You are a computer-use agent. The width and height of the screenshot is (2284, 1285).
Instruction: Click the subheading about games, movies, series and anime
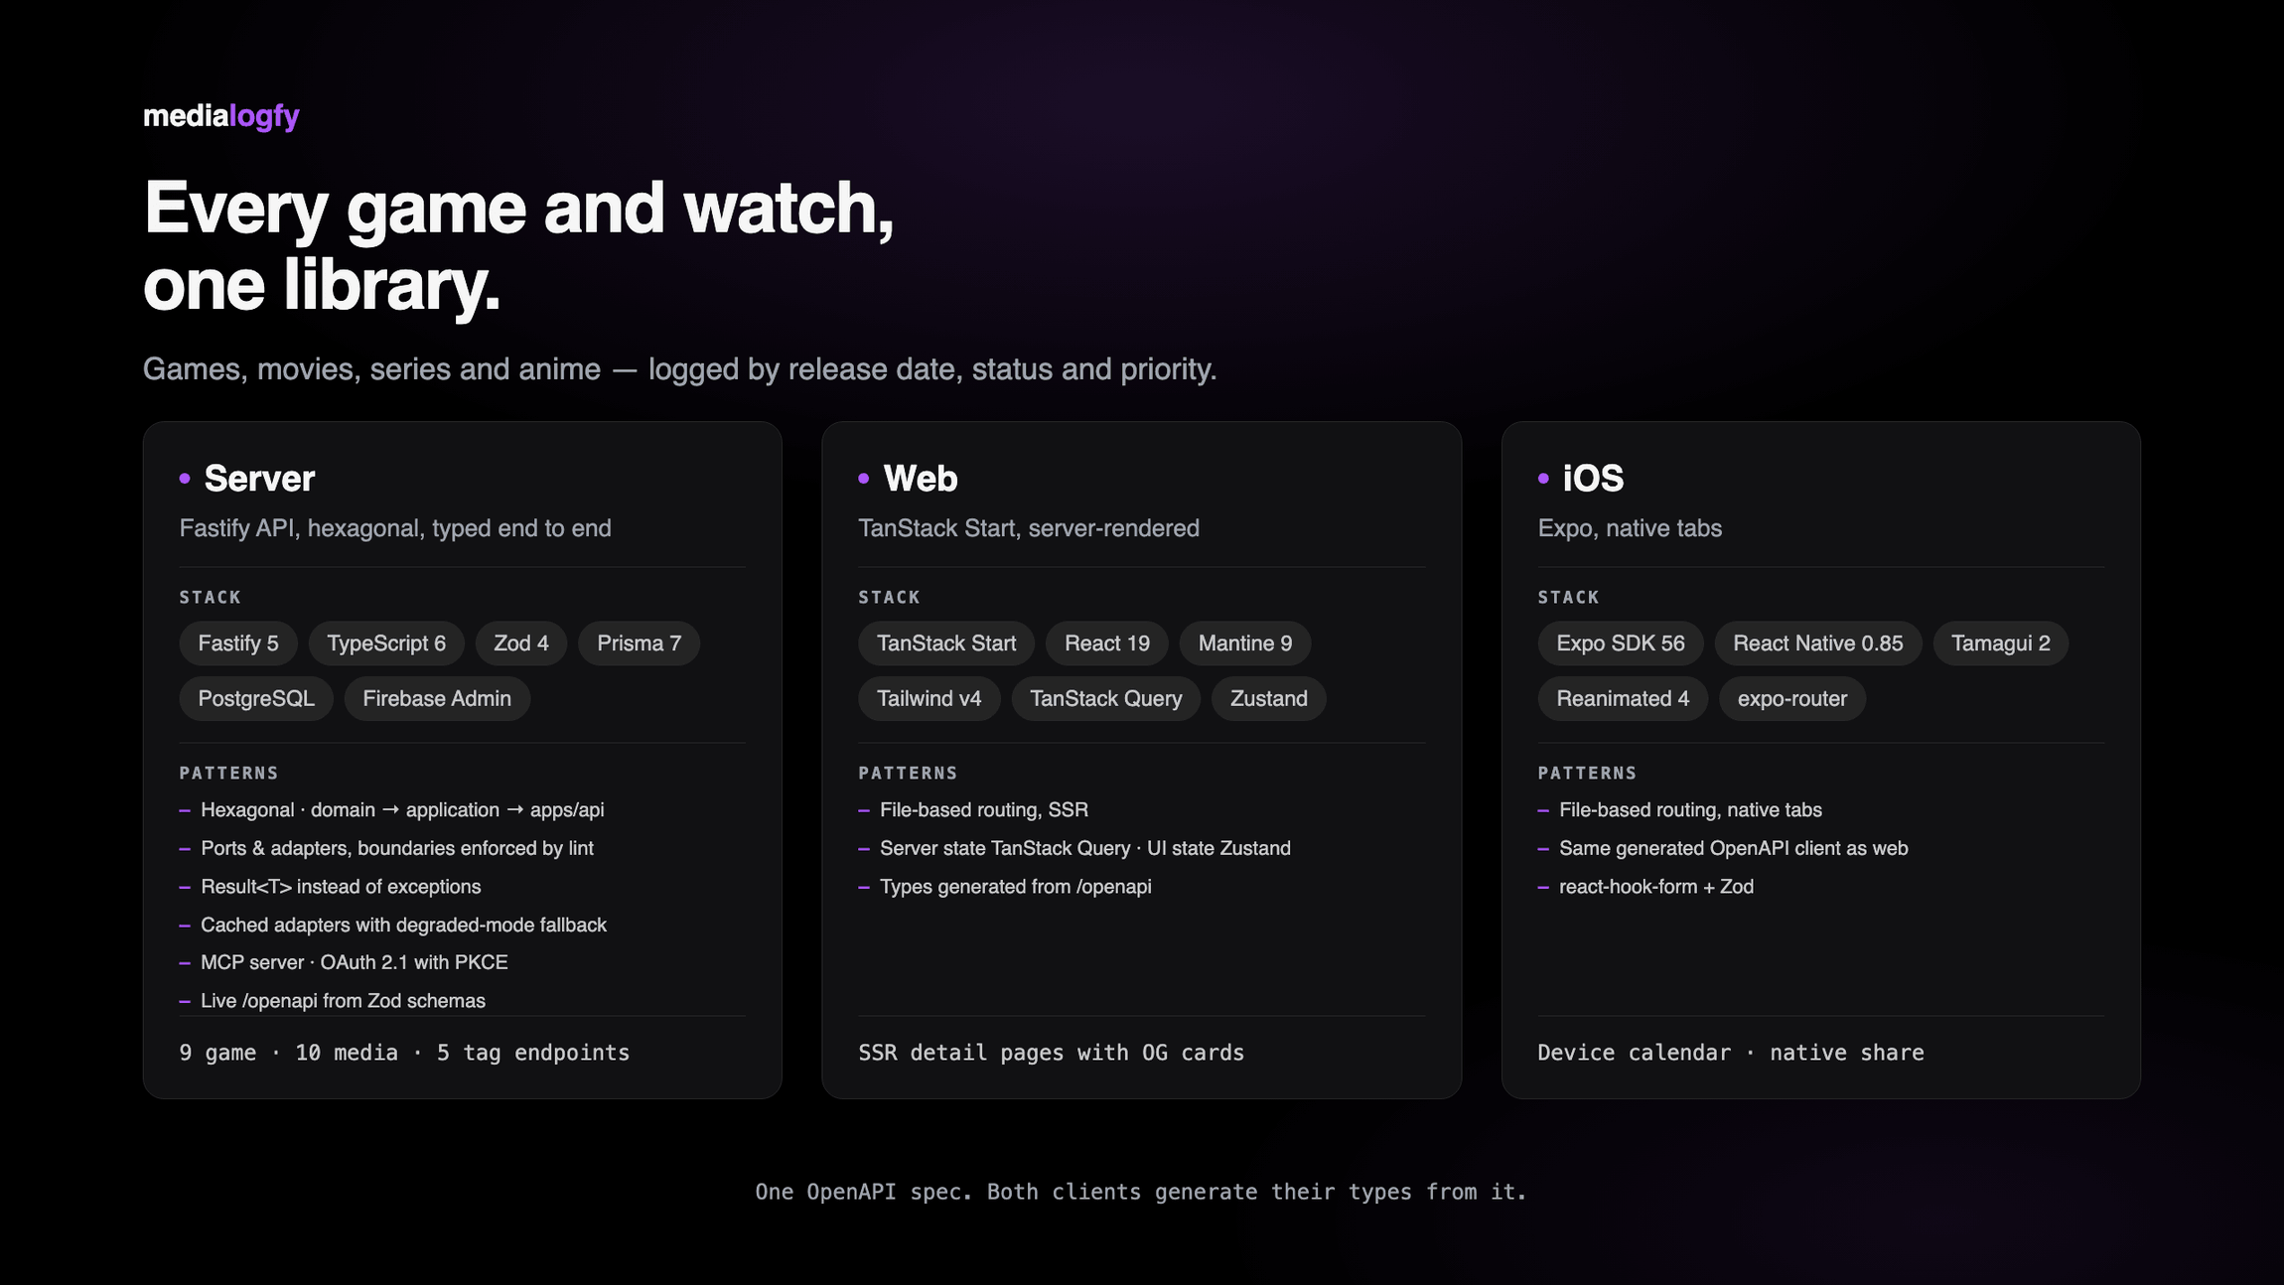point(679,369)
